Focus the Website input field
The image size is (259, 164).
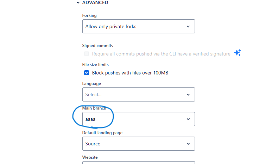pos(138,163)
